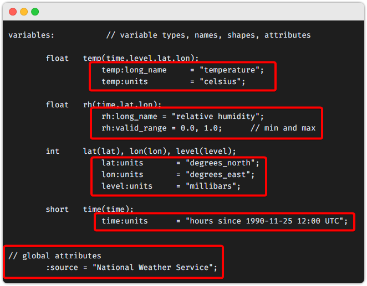The width and height of the screenshot is (367, 286).
Task: Click the yellow minimize window button
Action: pos(24,12)
